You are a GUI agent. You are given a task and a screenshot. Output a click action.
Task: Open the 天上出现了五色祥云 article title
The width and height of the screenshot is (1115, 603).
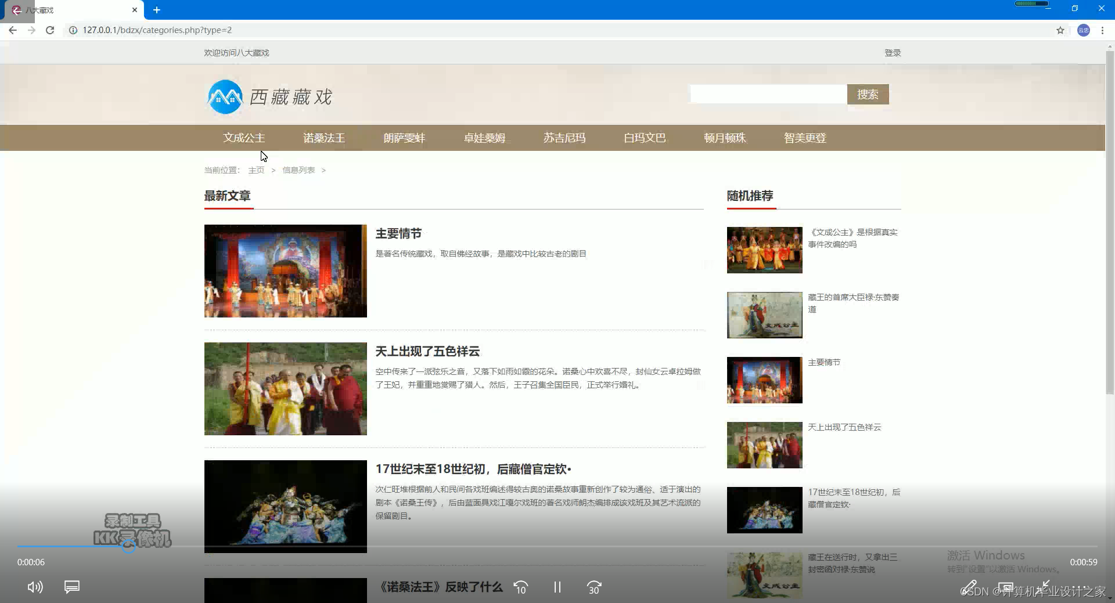click(x=427, y=351)
